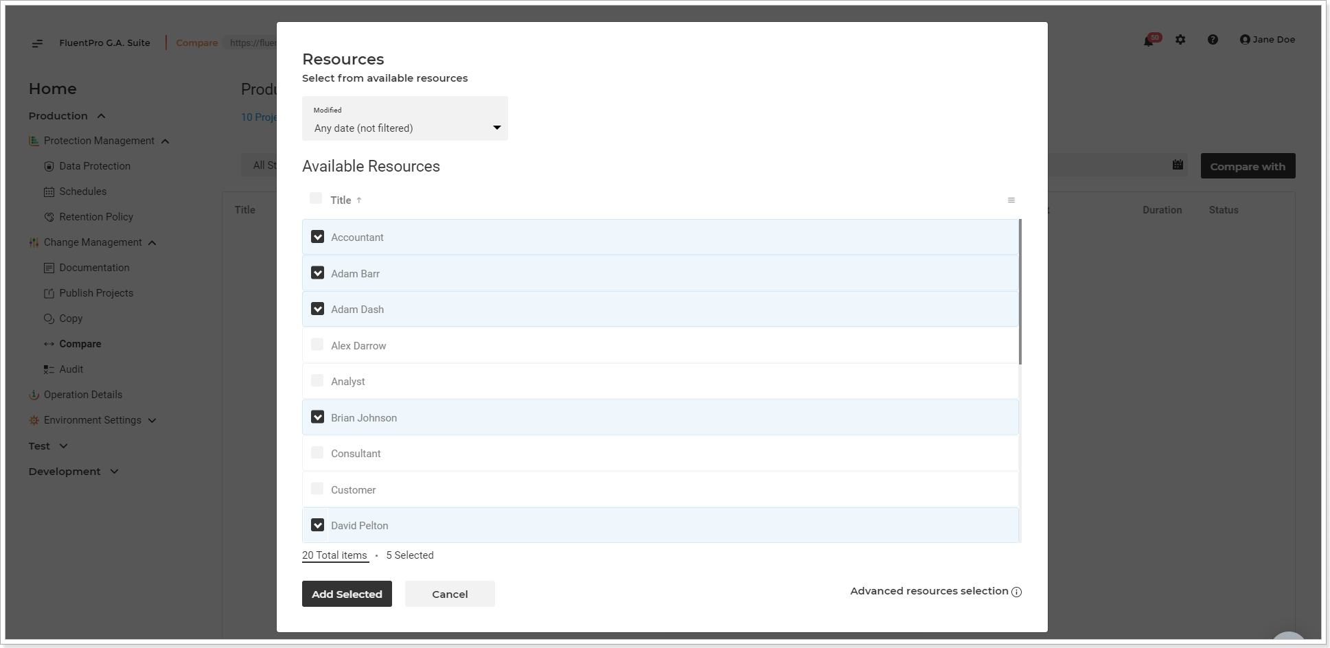The image size is (1330, 648).
Task: Open the notifications bell icon
Action: point(1149,40)
